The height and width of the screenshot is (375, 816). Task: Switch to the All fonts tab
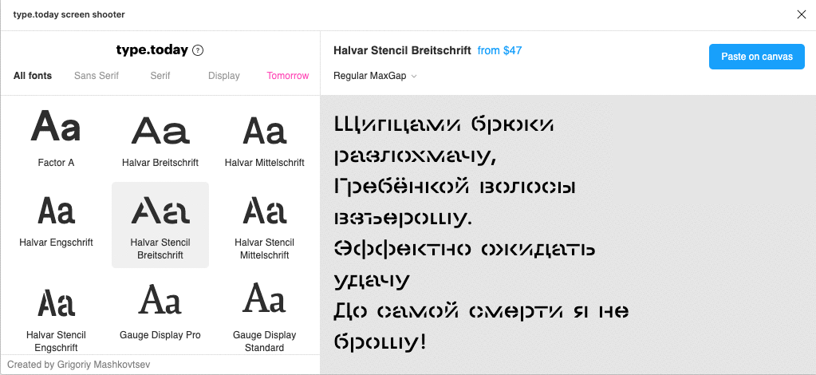pos(33,76)
